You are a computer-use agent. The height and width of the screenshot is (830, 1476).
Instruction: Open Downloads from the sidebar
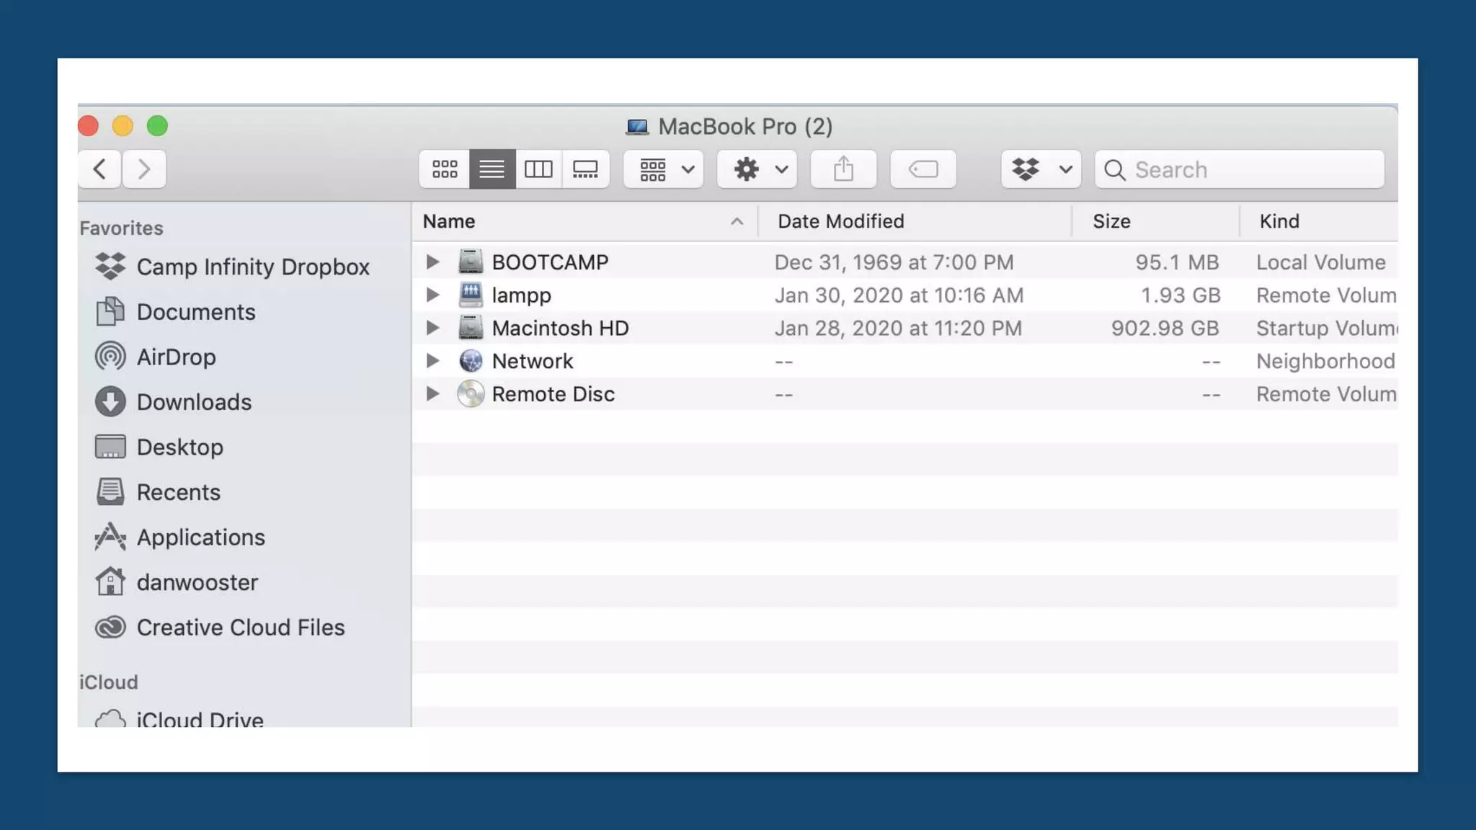(x=193, y=402)
